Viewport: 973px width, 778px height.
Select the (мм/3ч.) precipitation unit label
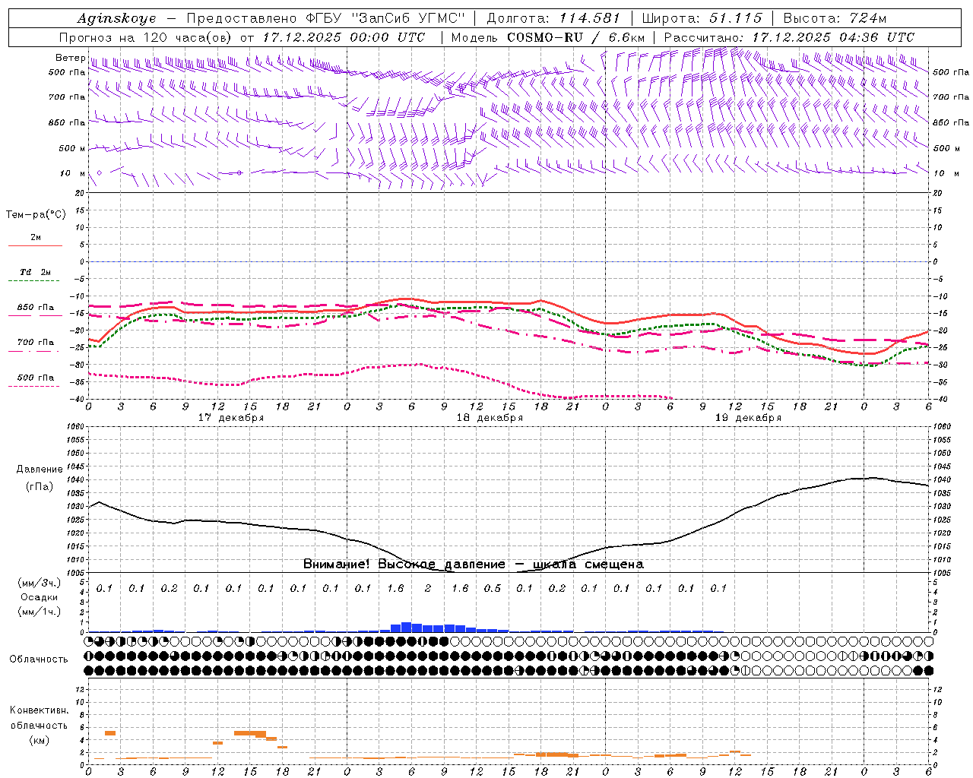pyautogui.click(x=40, y=583)
